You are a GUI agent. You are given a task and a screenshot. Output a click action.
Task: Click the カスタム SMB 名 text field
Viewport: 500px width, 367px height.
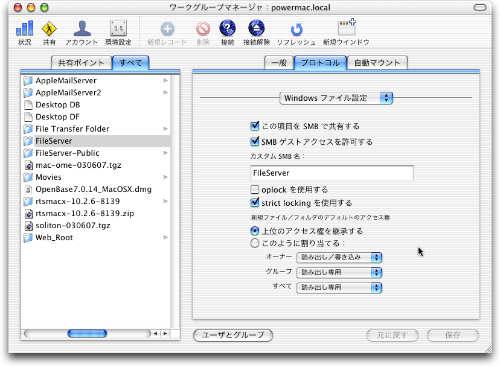(x=332, y=173)
